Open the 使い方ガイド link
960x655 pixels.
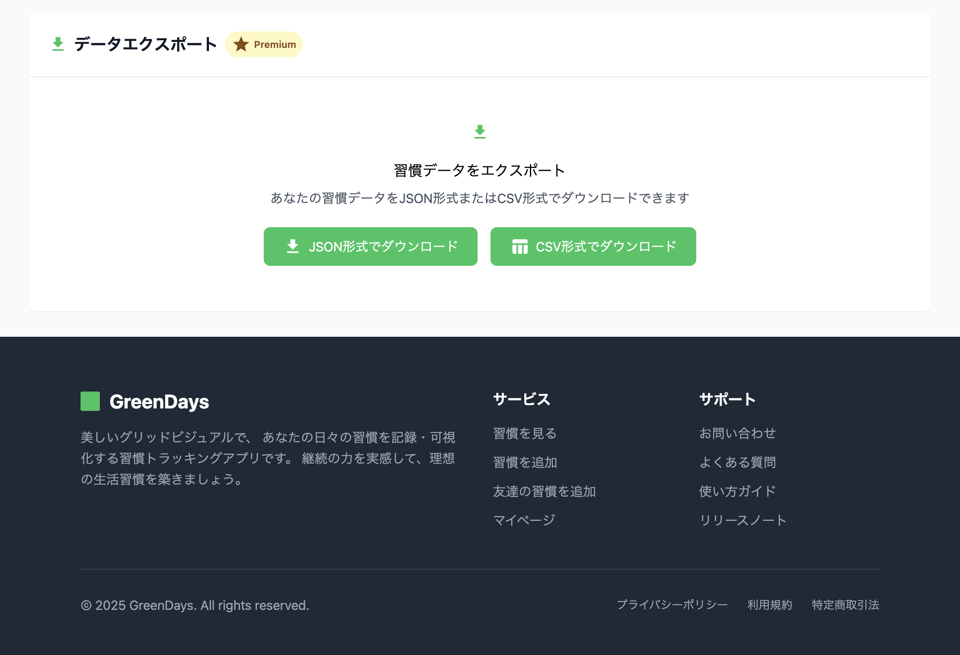click(x=737, y=491)
